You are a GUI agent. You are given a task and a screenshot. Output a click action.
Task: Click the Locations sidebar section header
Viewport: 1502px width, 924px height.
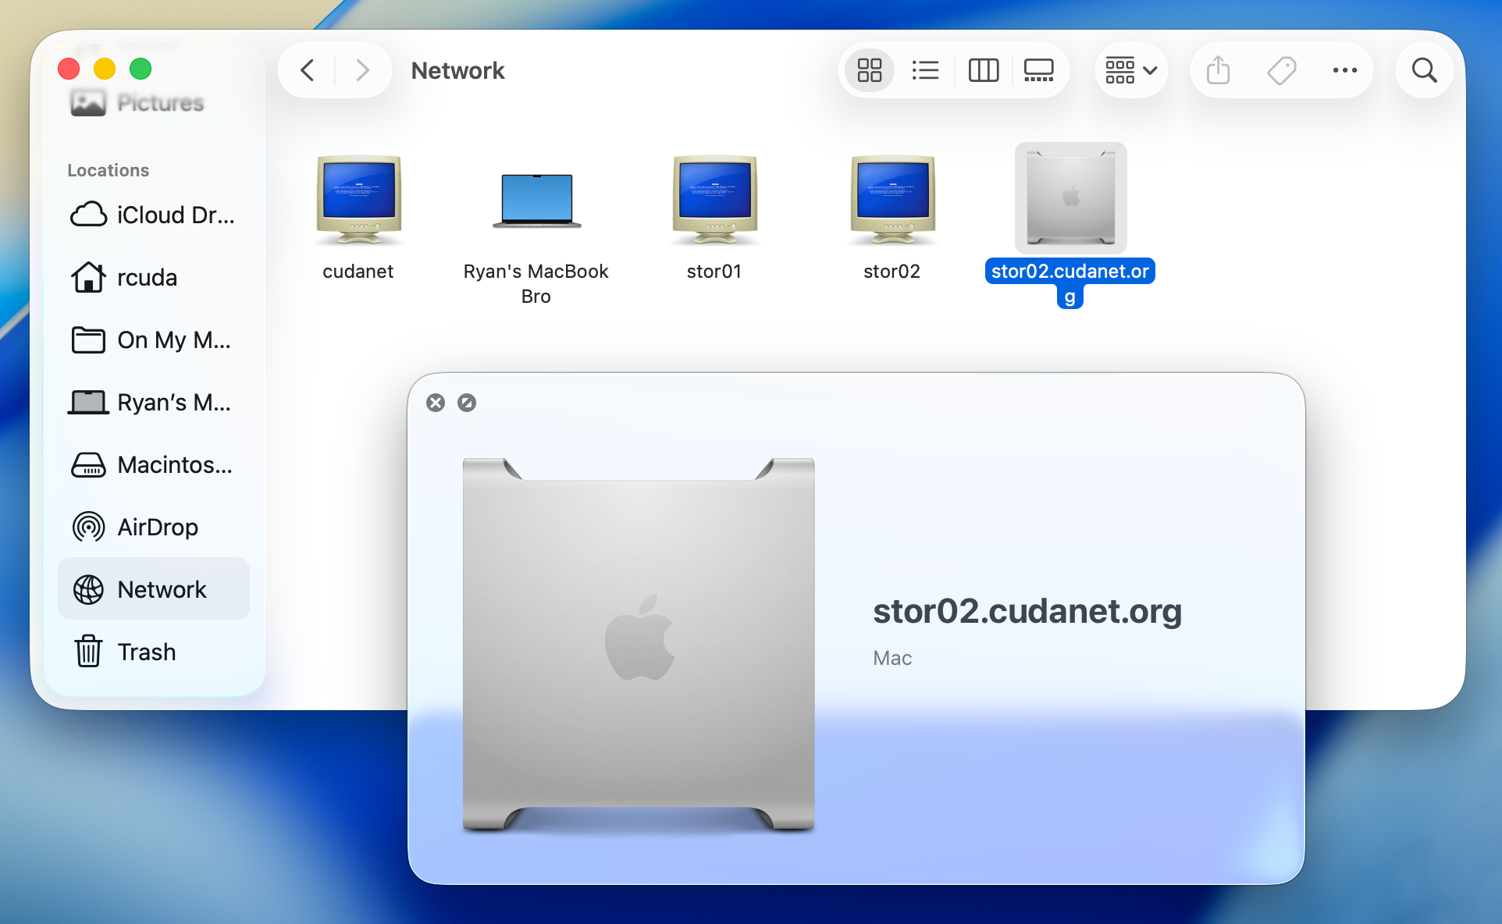tap(108, 170)
